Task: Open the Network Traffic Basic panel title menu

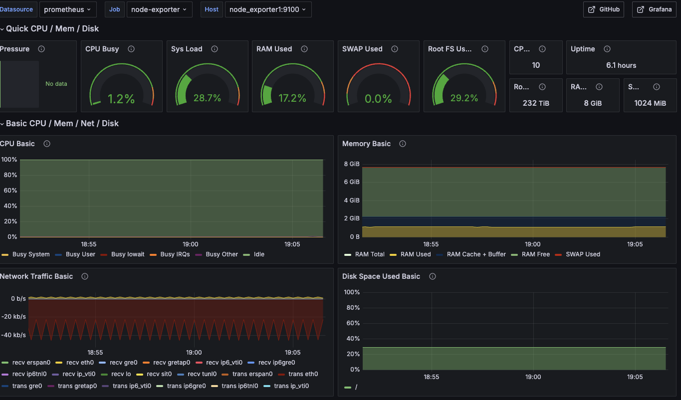Action: [36, 276]
